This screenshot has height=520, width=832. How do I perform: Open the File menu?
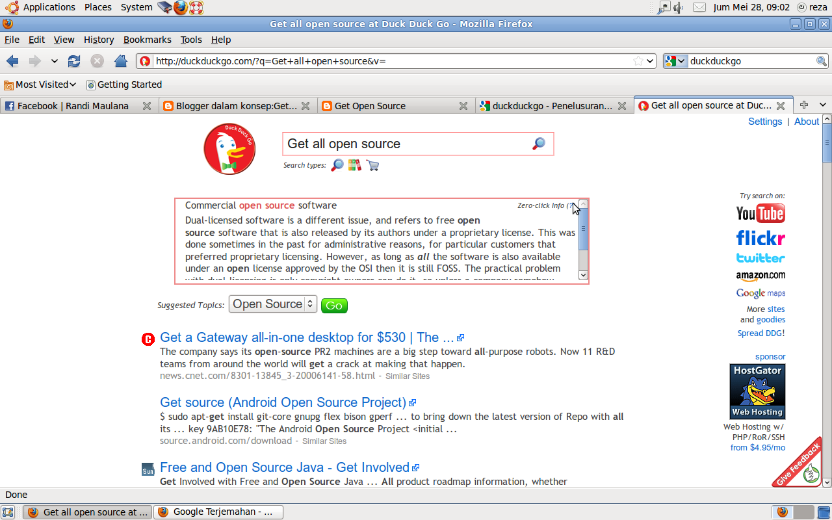tap(12, 40)
